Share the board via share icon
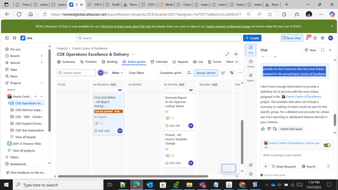This screenshot has height=190, width=338. point(235,54)
